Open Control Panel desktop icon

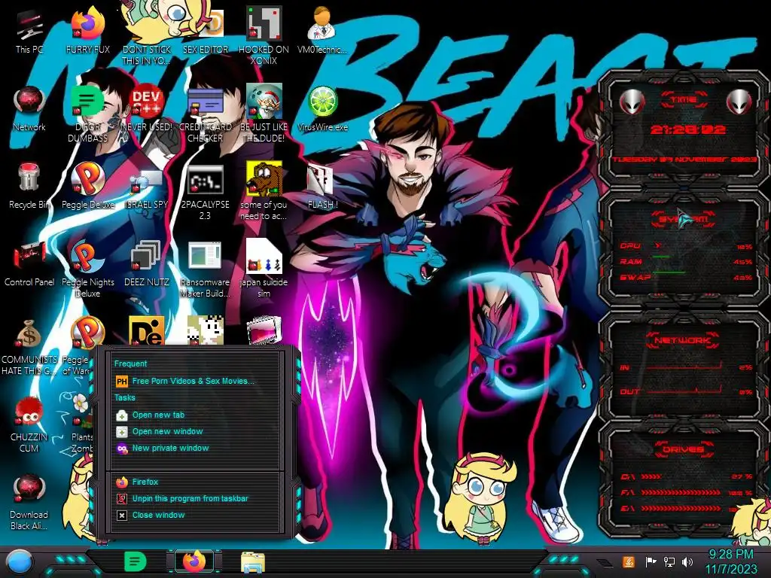coord(29,264)
